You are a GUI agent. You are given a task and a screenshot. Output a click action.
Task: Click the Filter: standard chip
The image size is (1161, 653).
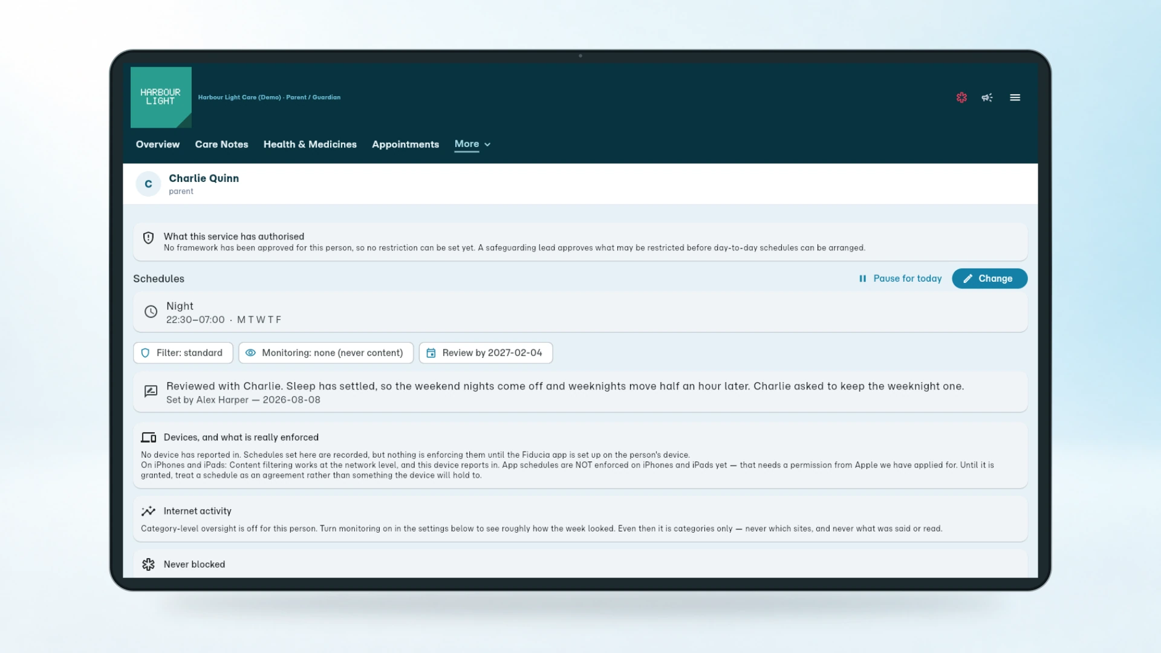pyautogui.click(x=183, y=353)
